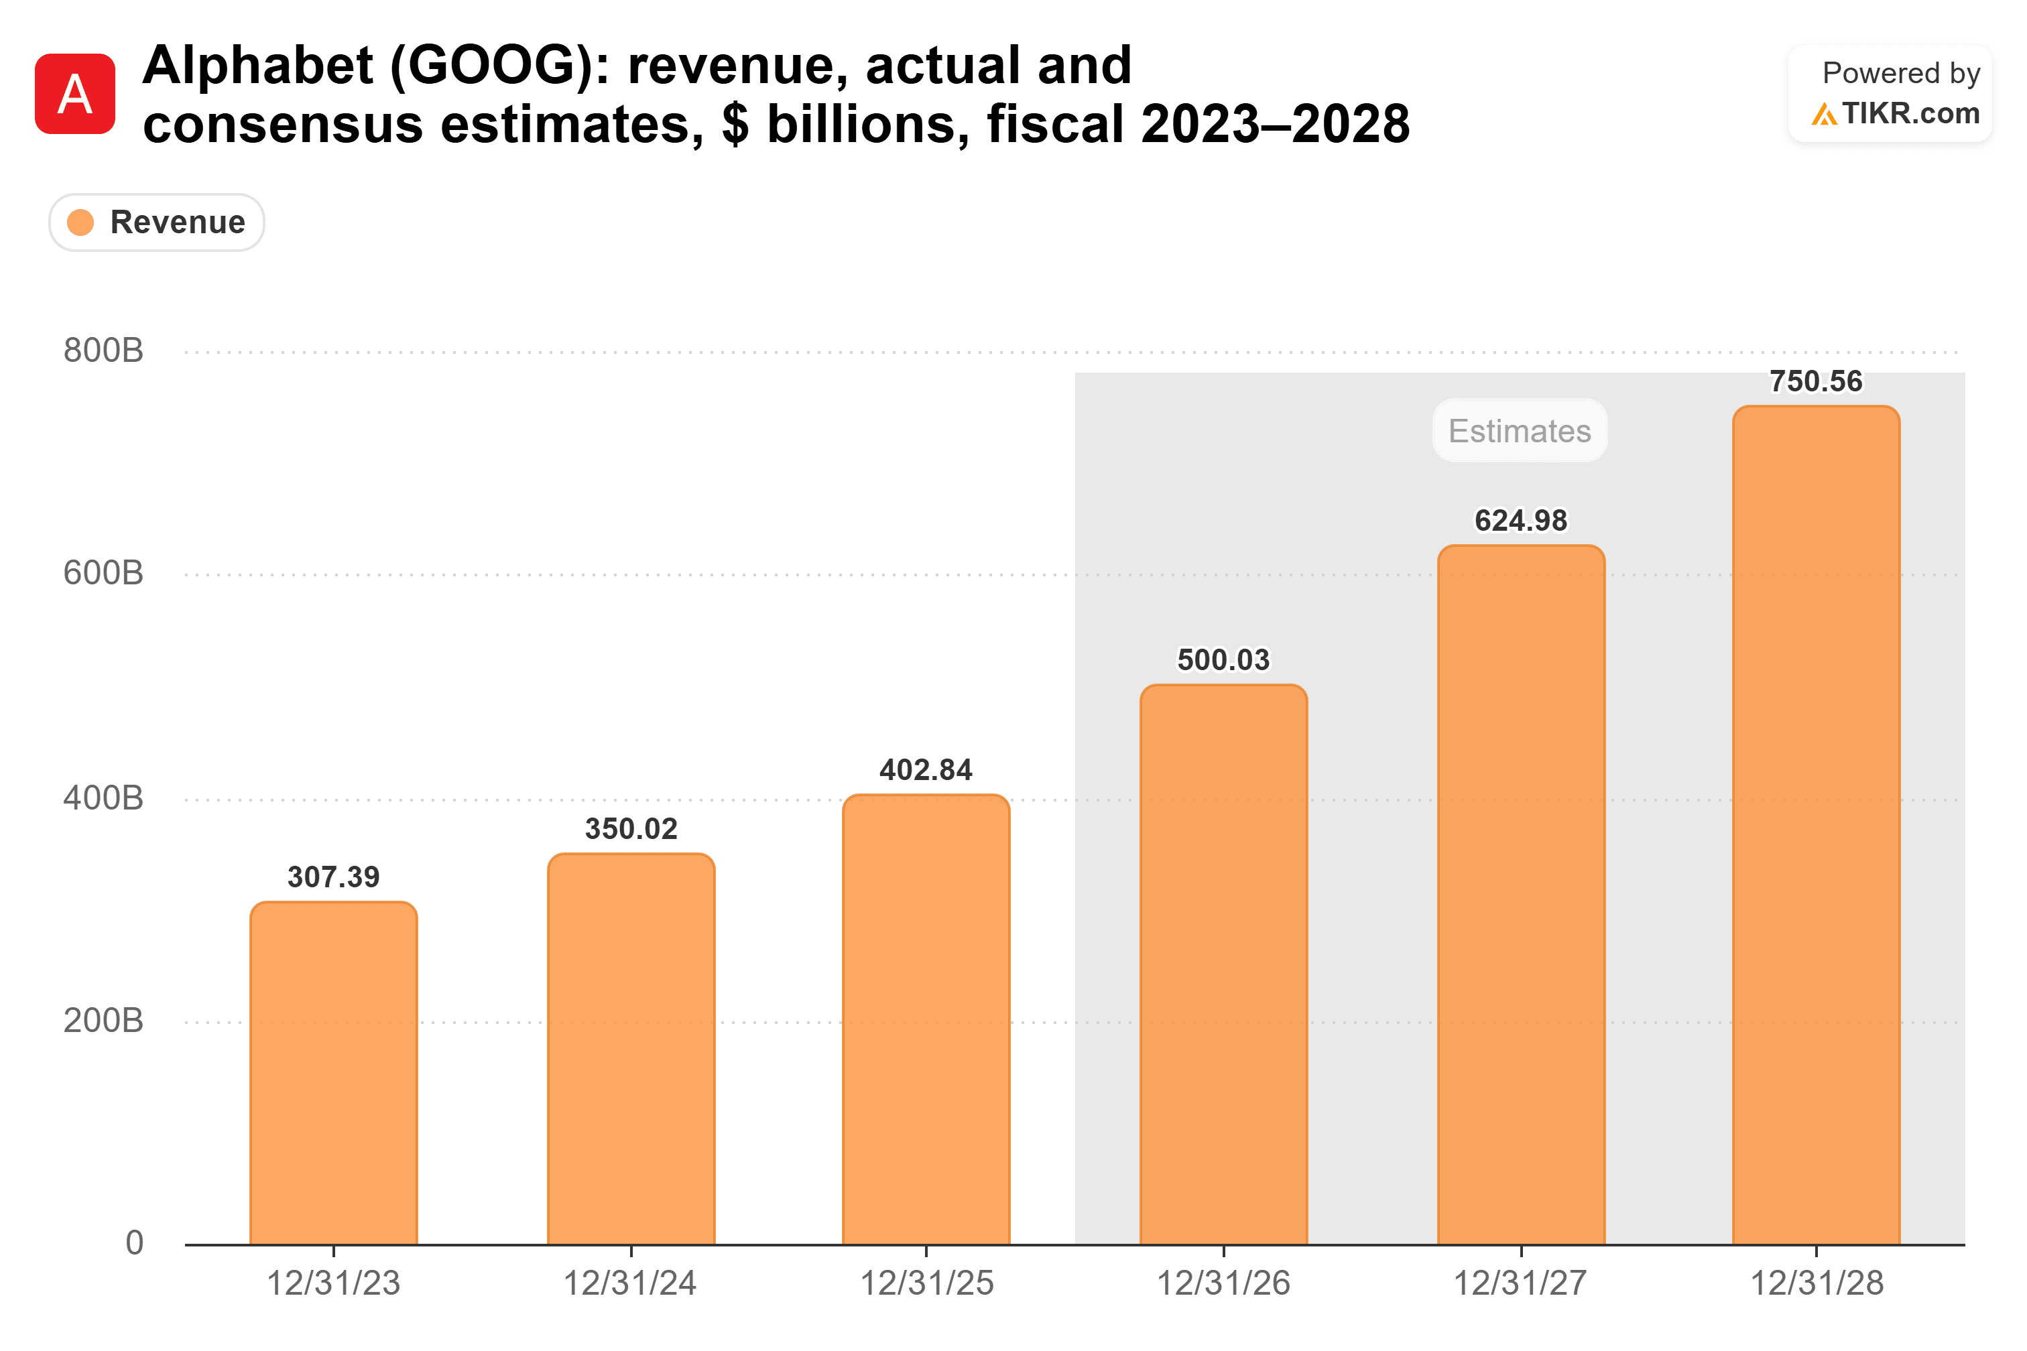
Task: Click the 750.56 value label
Action: point(1816,381)
